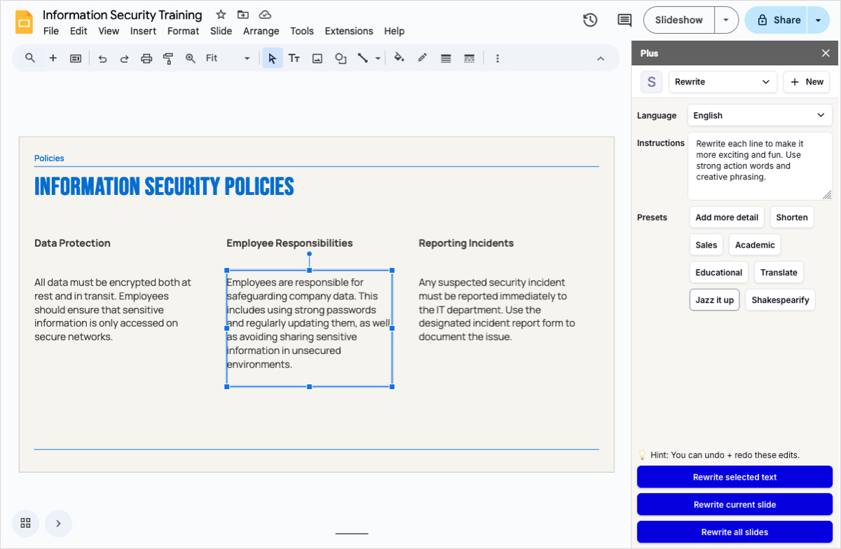
Task: Set the border dash style
Action: click(x=470, y=58)
